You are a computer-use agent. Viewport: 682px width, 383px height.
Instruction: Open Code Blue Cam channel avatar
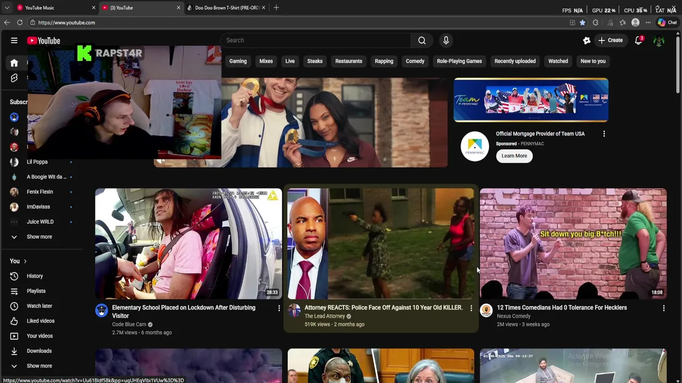101,311
